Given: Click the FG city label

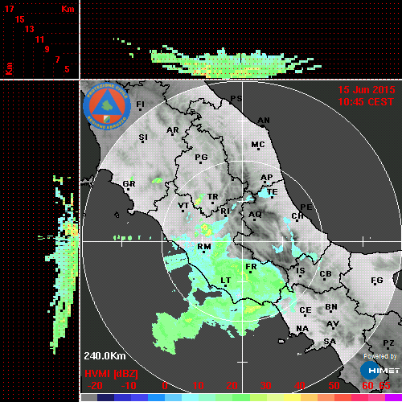Looking at the screenshot, I should point(377,281).
